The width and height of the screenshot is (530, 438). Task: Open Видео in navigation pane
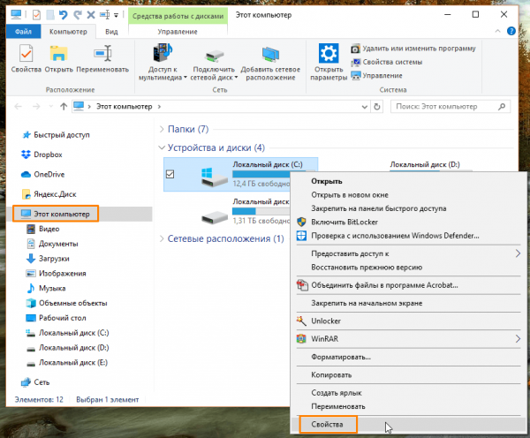(43, 229)
